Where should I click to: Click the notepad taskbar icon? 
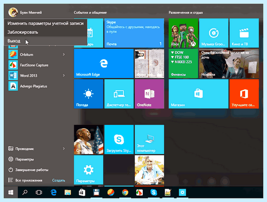click(x=168, y=193)
